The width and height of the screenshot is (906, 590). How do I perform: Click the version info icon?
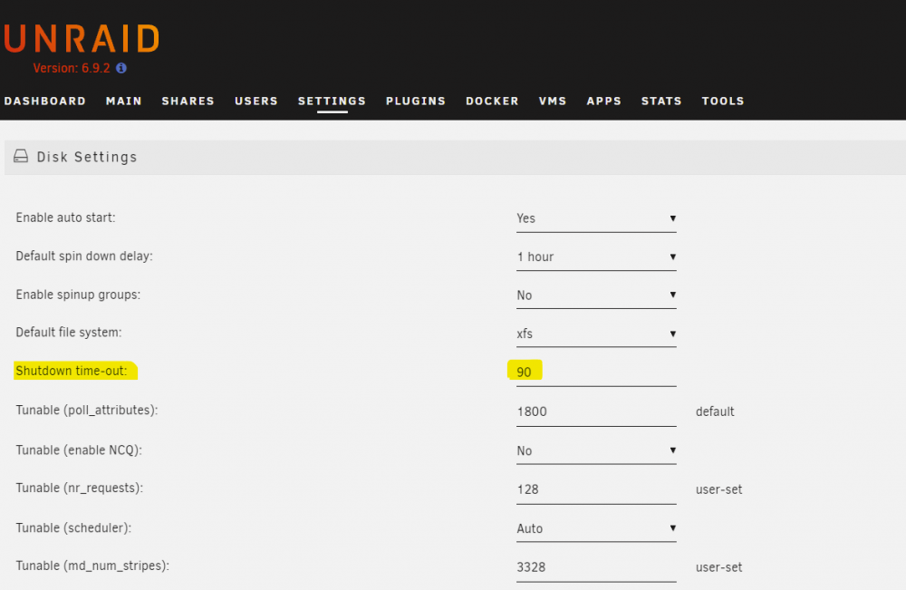point(121,68)
